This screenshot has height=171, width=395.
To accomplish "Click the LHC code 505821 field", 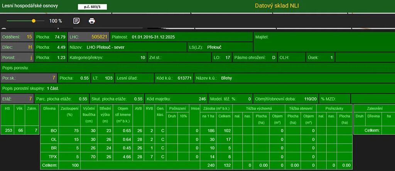I will (88, 37).
